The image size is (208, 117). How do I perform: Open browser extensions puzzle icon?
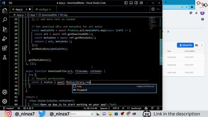(192, 7)
